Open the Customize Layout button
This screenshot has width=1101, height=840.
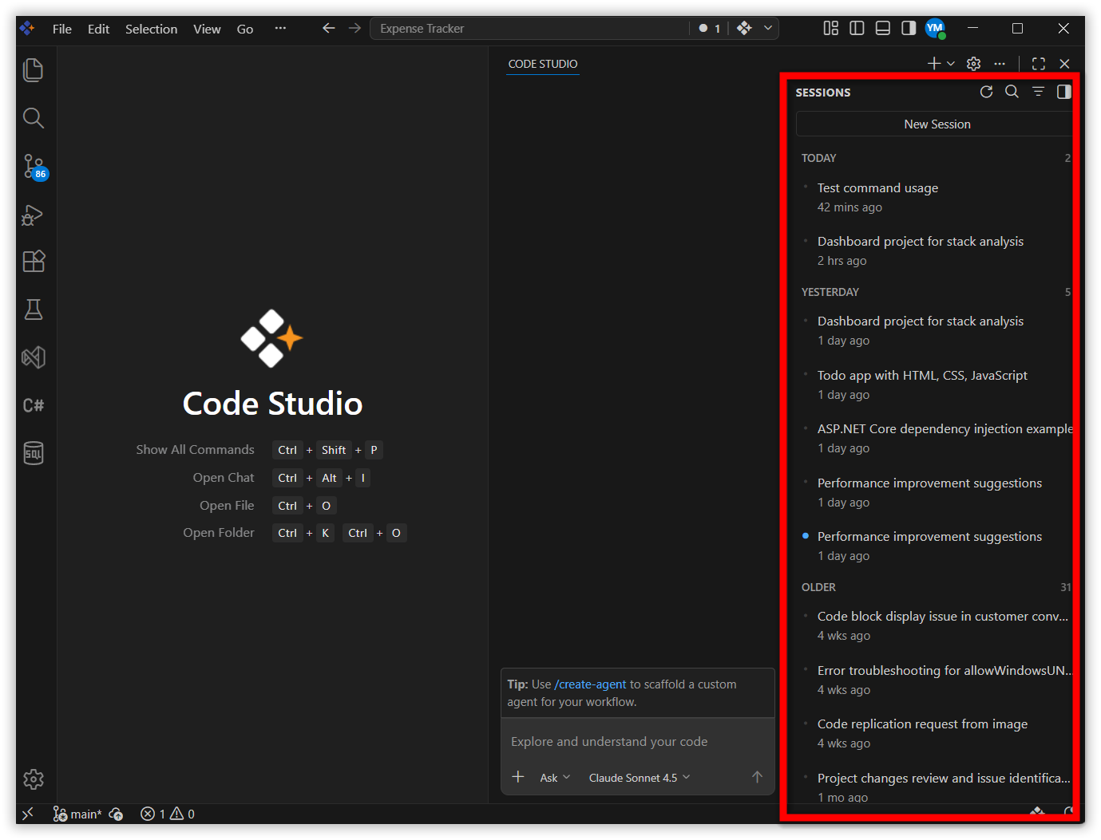coord(831,29)
